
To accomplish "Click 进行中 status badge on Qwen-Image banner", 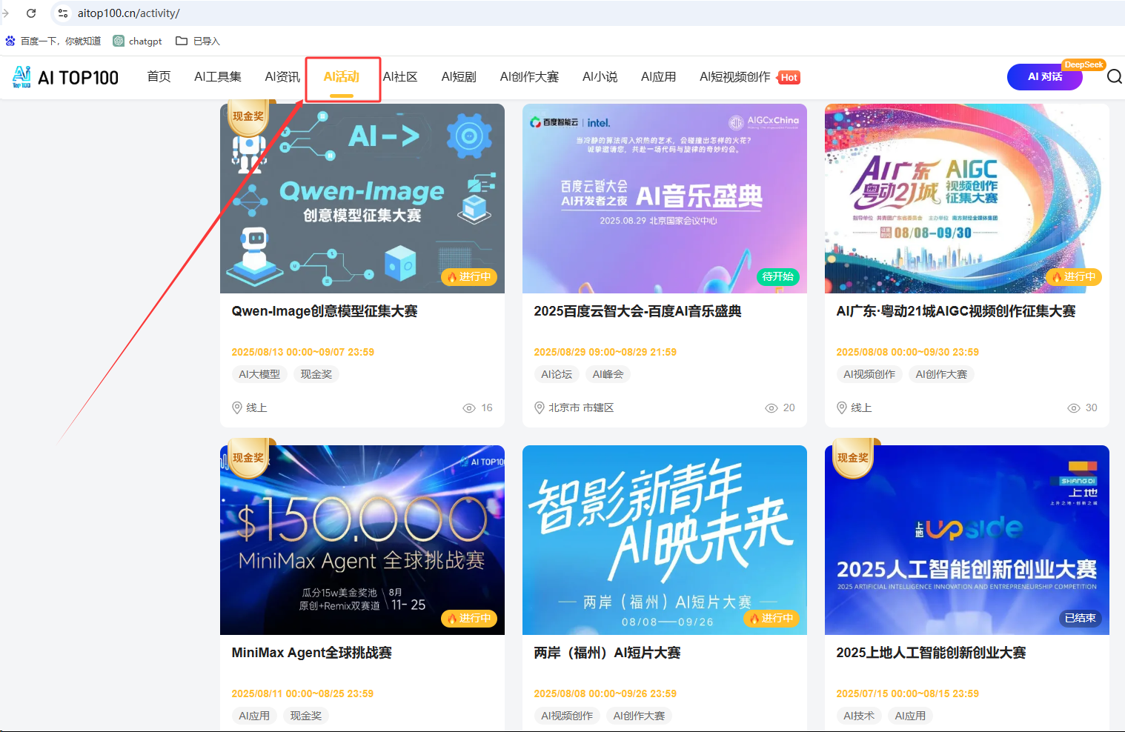I will pyautogui.click(x=469, y=277).
